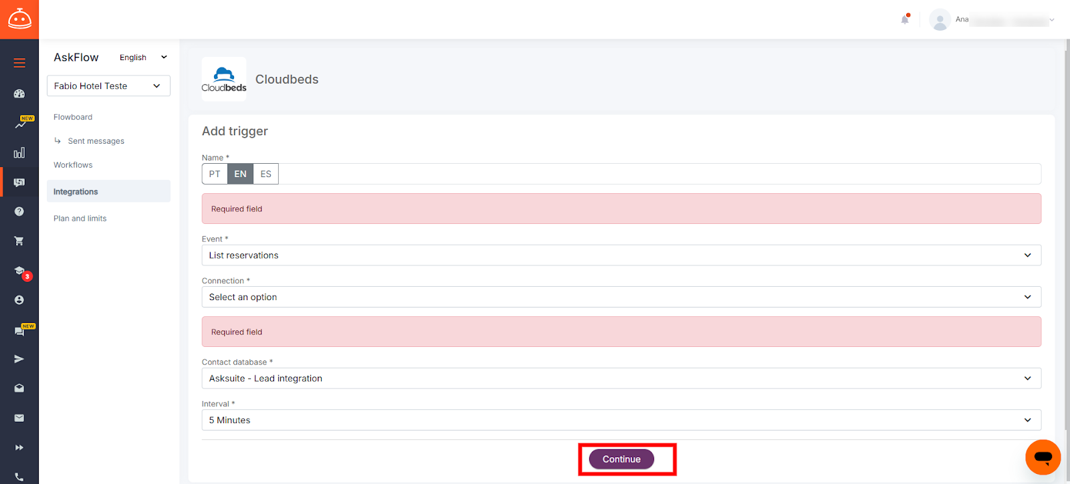Open the bar chart reports icon
Screen dimensions: 1070x484
pyautogui.click(x=19, y=152)
